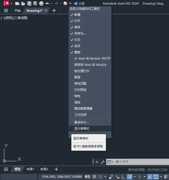Click the 模型 space button in status bar
Screen dimensions: 169x180
[88, 177]
